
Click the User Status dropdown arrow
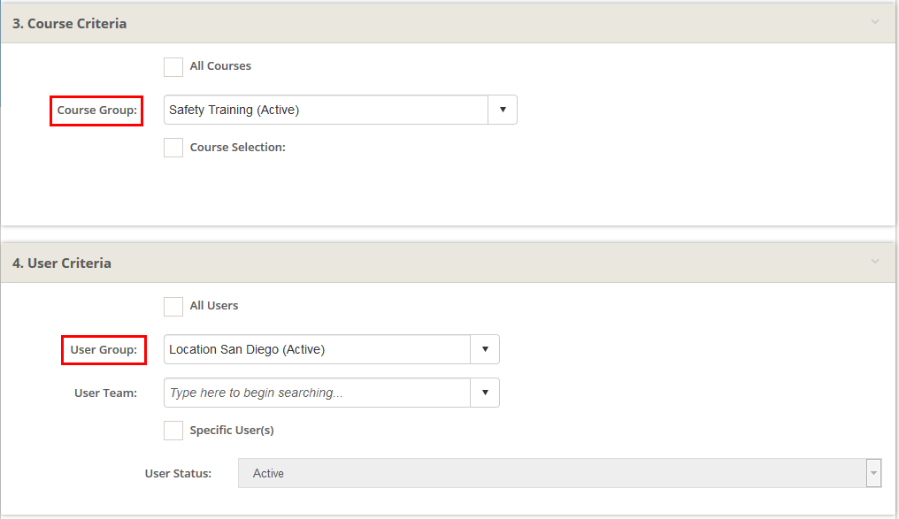pyautogui.click(x=873, y=473)
